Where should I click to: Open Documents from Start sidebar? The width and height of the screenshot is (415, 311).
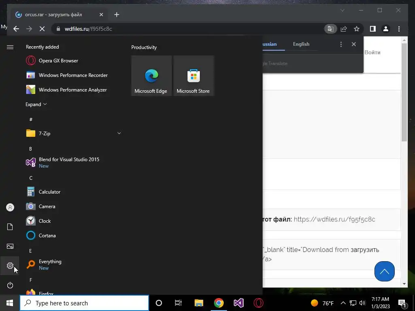(x=10, y=227)
